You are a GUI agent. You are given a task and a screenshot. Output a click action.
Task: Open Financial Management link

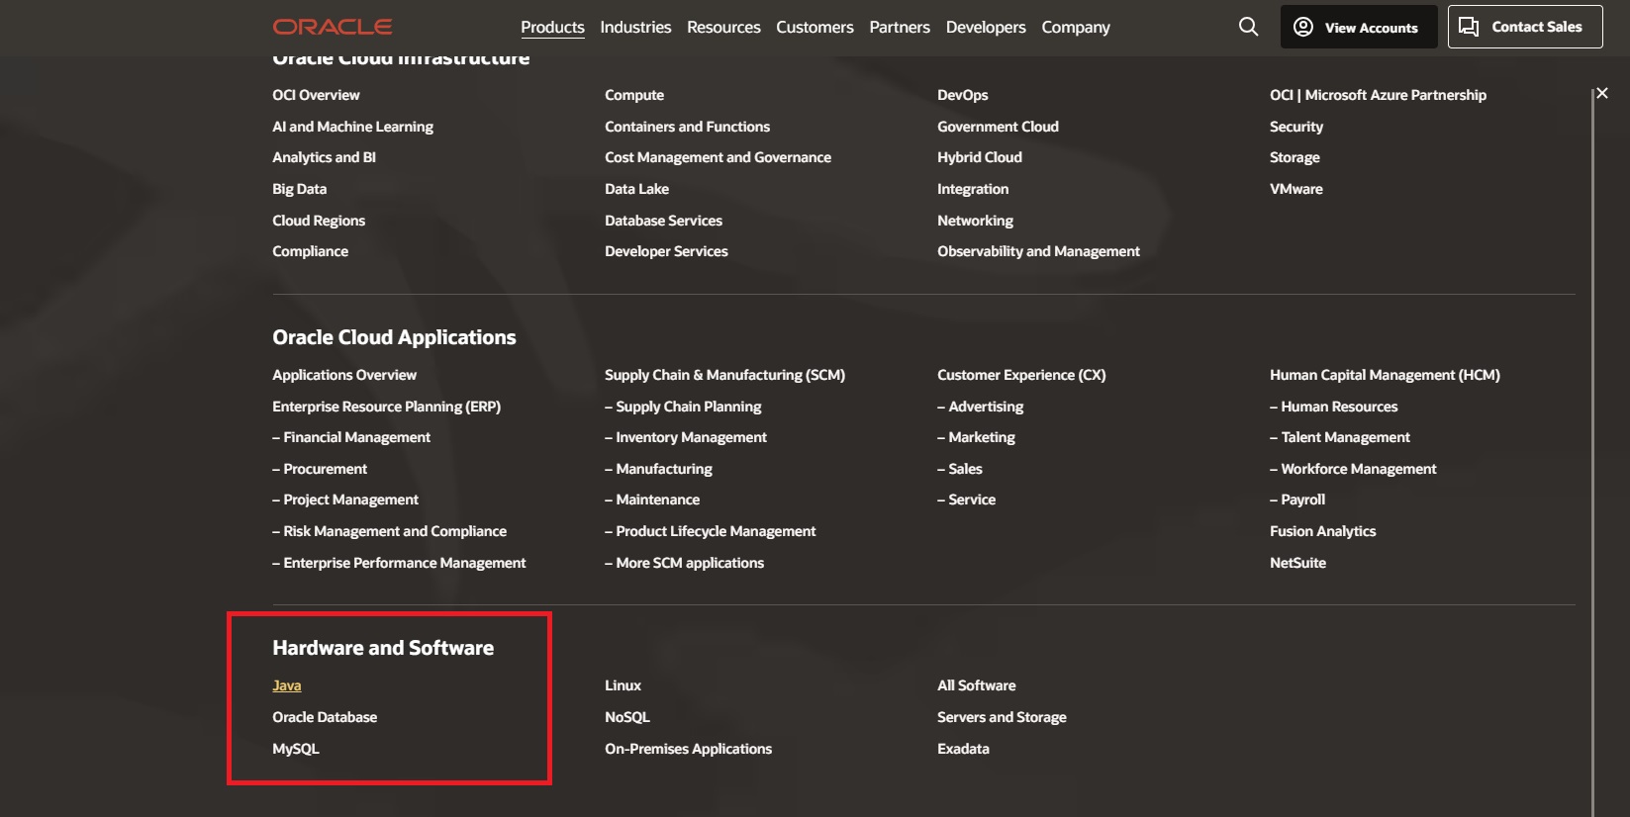pyautogui.click(x=351, y=437)
